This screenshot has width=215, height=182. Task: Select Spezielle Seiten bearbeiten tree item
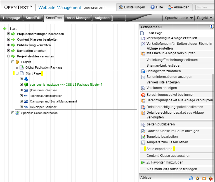39,113
